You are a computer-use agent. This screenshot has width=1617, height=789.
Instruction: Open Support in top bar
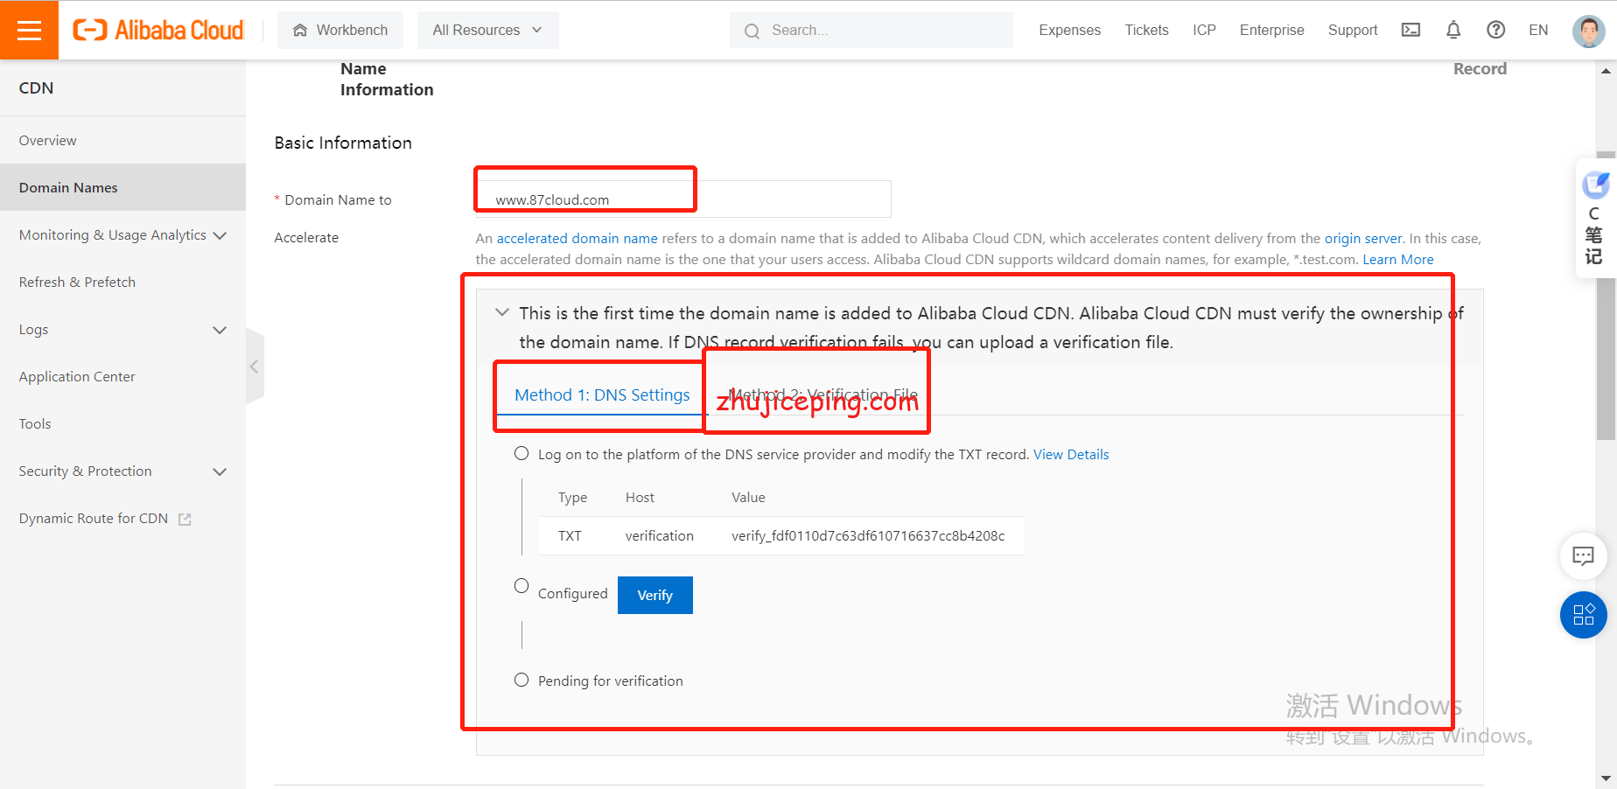(1353, 30)
